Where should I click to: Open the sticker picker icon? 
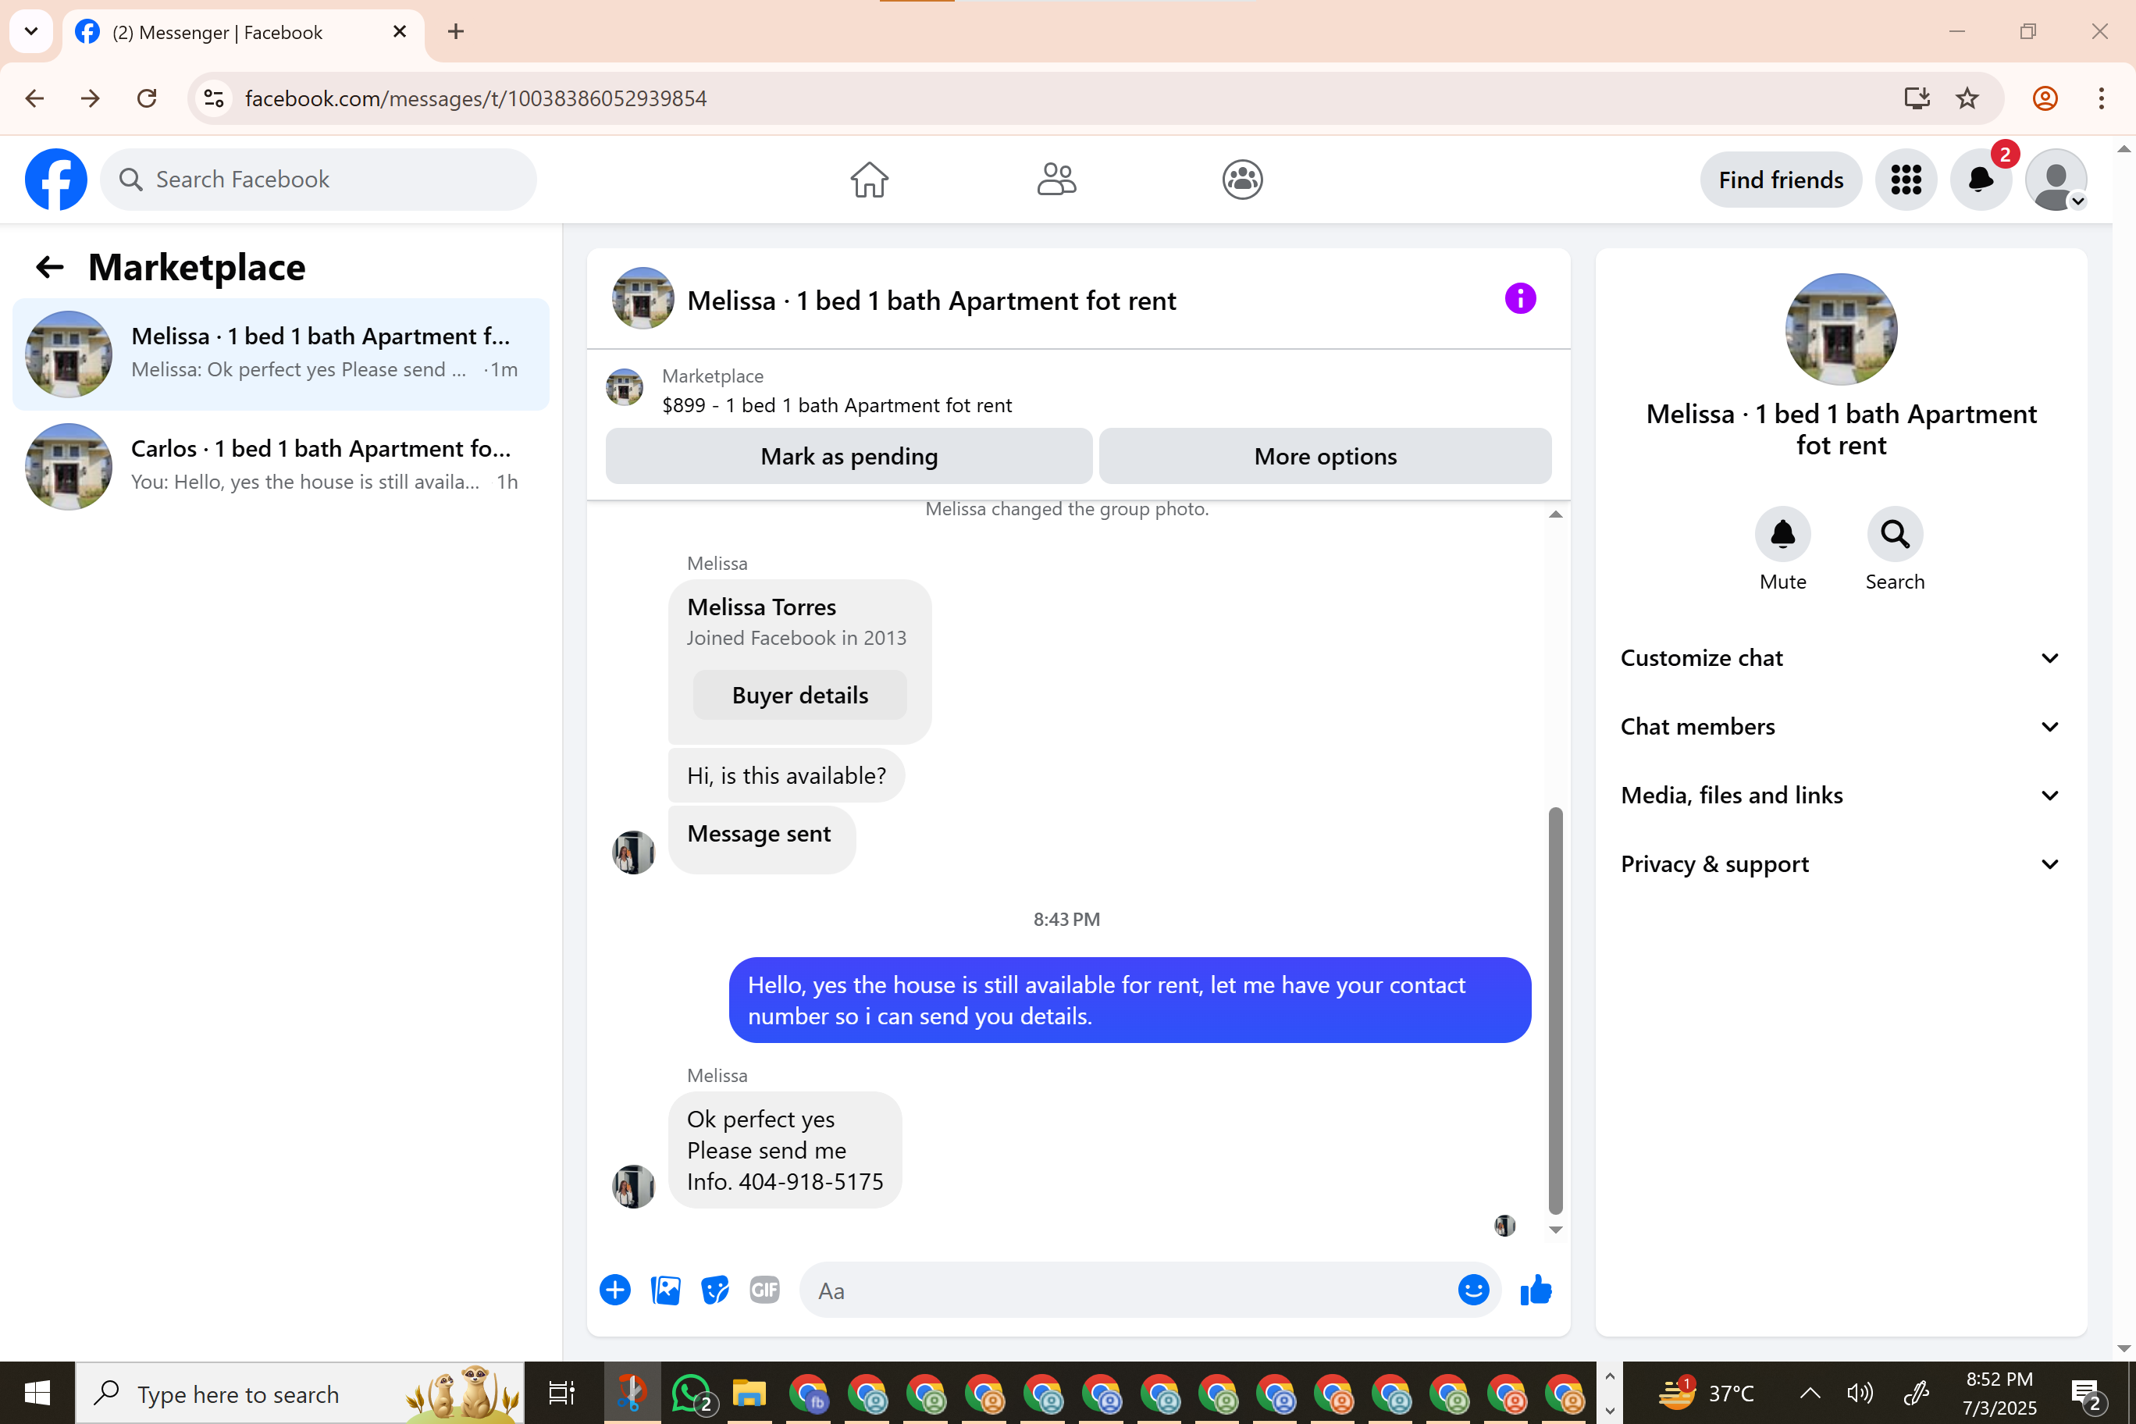pyautogui.click(x=714, y=1290)
